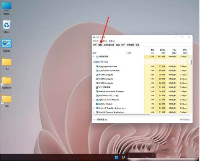Switch to the 启动 startup tab

[118, 45]
